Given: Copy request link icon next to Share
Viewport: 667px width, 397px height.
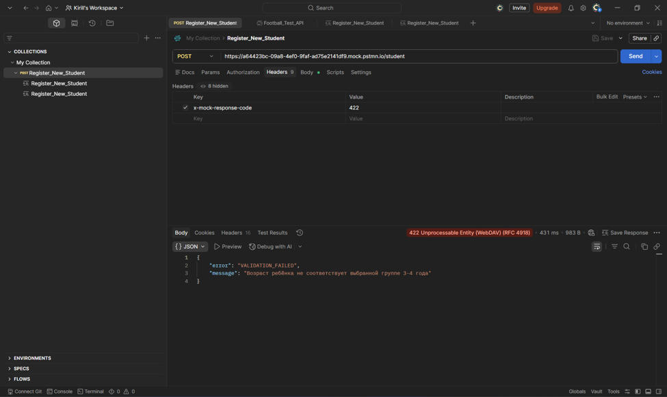Looking at the screenshot, I should point(656,38).
